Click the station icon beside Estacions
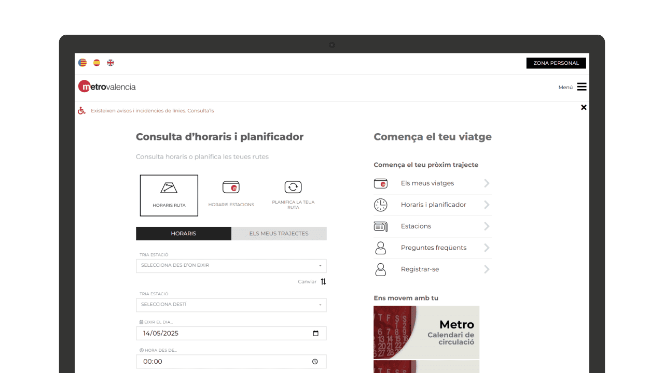 [381, 226]
